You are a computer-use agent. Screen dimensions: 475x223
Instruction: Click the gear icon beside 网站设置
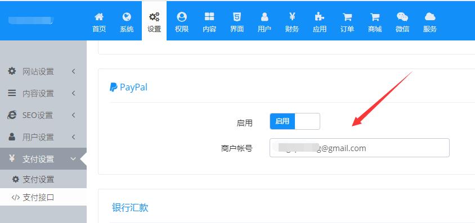12,71
